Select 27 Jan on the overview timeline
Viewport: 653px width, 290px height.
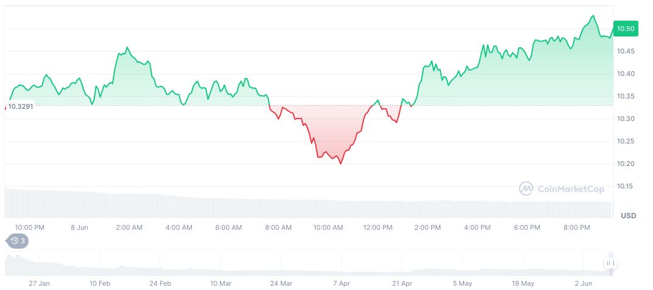pos(40,283)
